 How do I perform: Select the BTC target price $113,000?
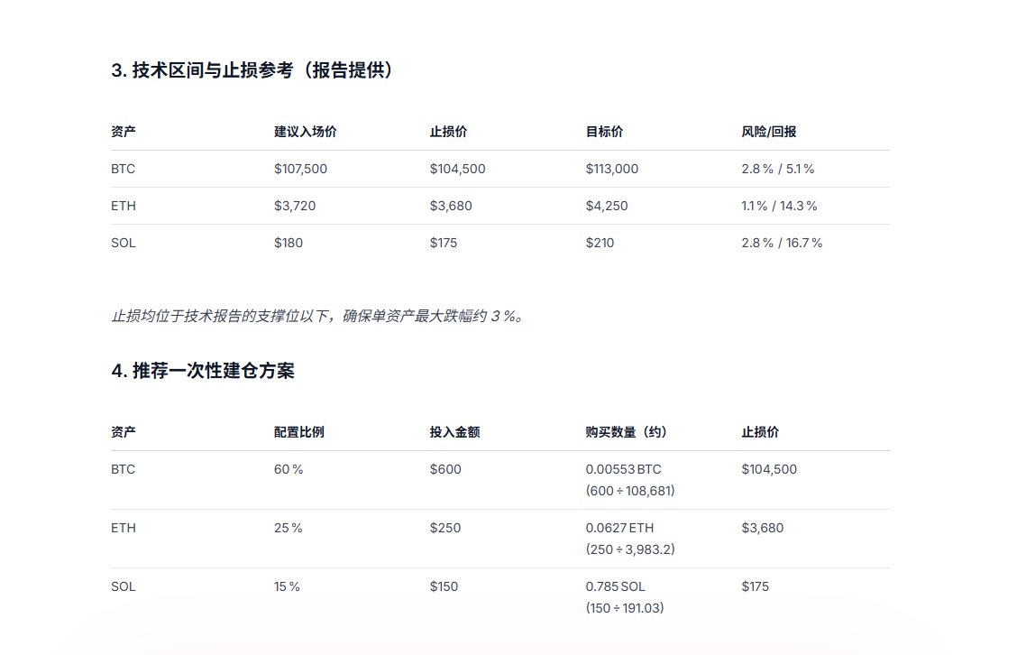[x=612, y=169]
